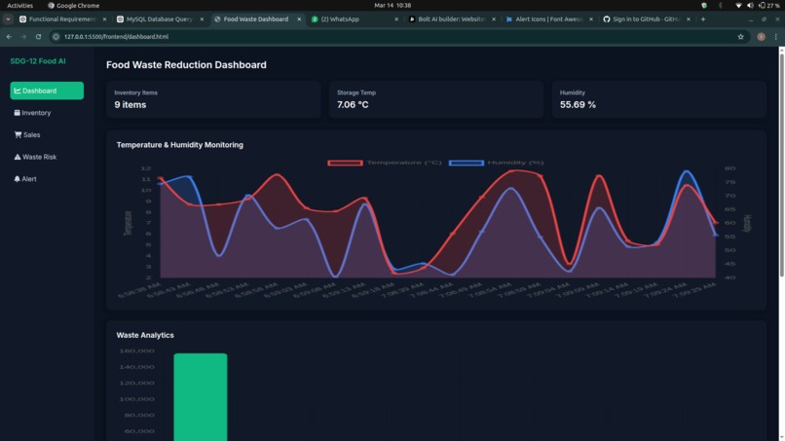785x441 pixels.
Task: Close the Food Waste Dashboard tab
Action: 299,19
